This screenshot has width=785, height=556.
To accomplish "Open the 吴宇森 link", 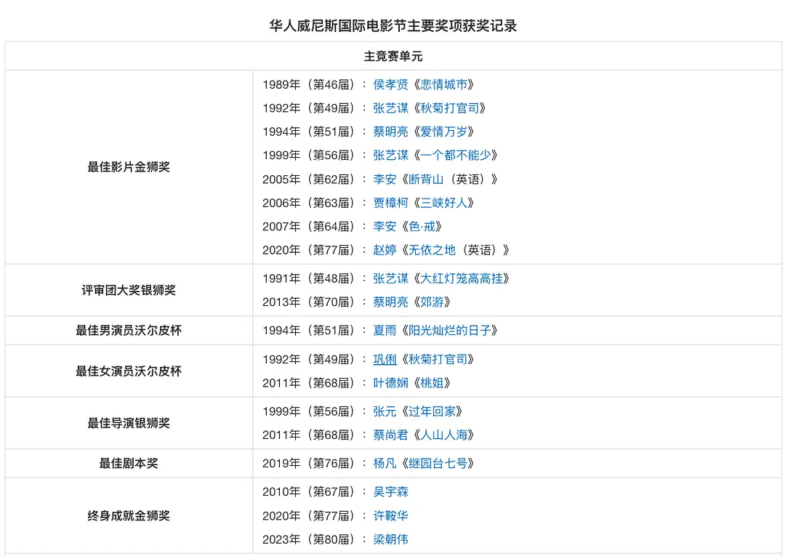I will point(390,492).
